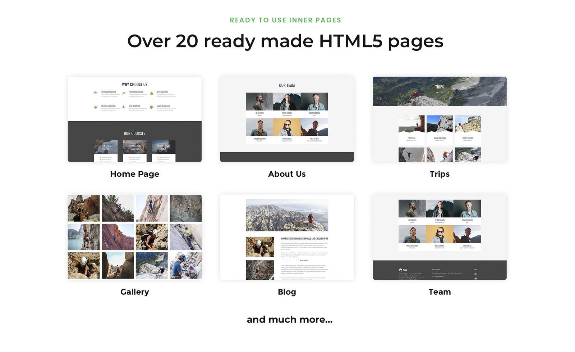575x352 pixels.
Task: Click the thumbs-up icon for Best Equipment
Action: [x=151, y=93]
